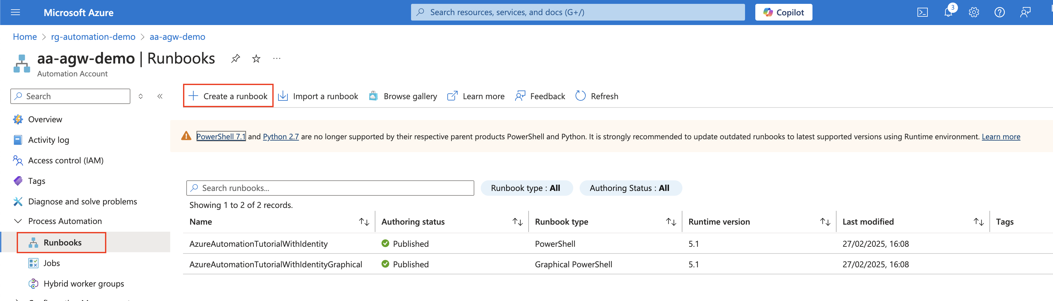
Task: Open the help question mark icon
Action: tap(999, 12)
